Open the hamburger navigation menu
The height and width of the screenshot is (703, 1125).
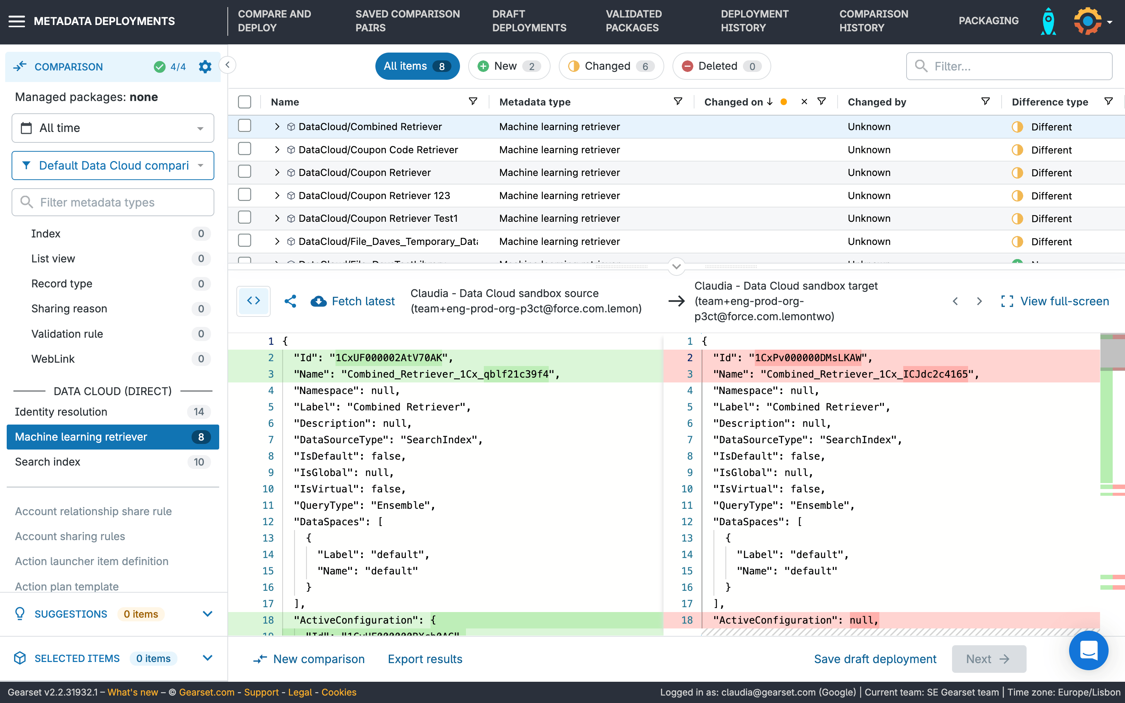tap(17, 21)
